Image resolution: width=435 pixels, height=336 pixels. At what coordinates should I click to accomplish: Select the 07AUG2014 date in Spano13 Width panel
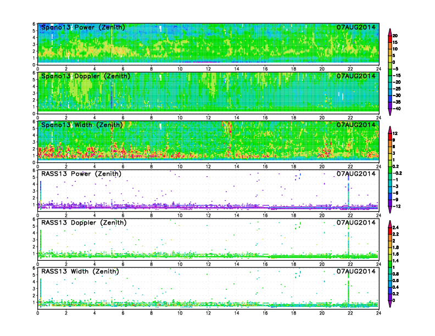[356, 125]
